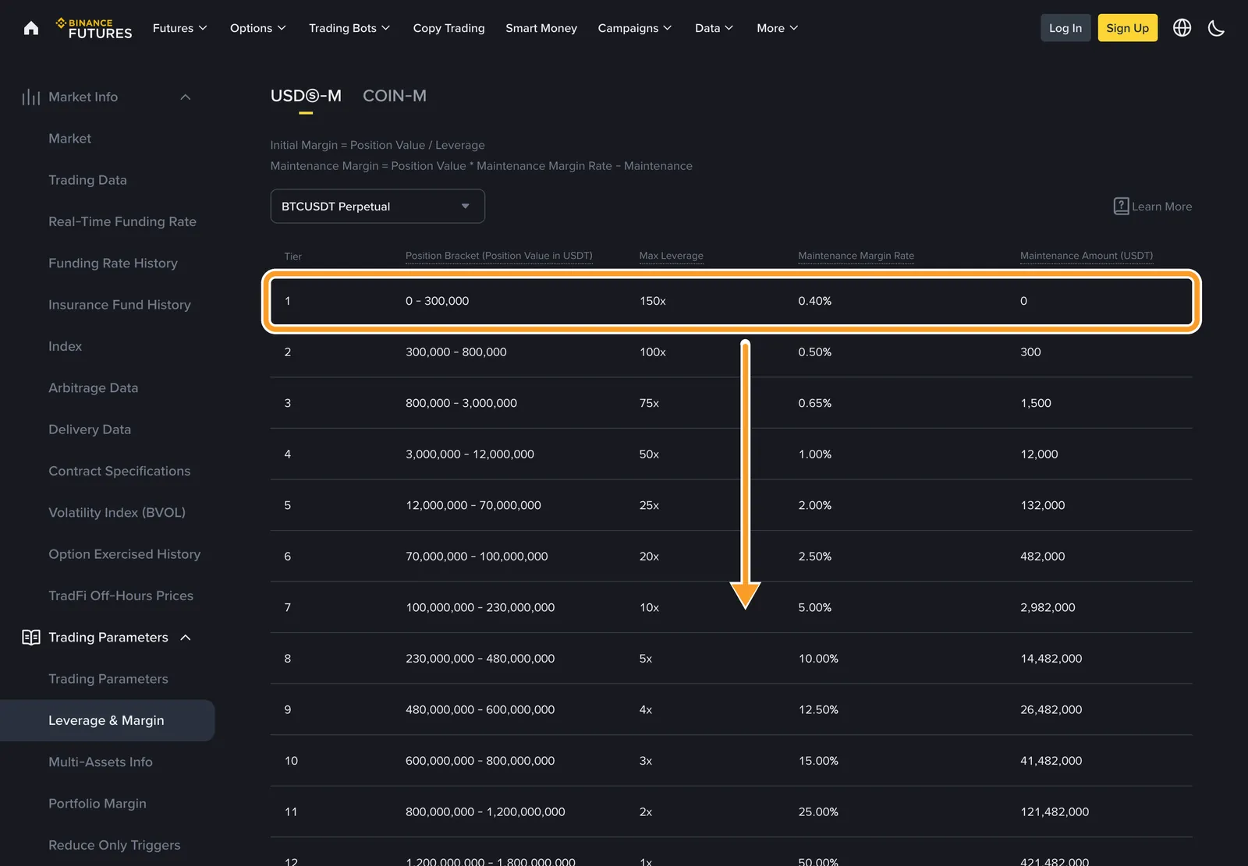Click the 1.00% maintenance margin rate cell
1248x866 pixels.
coord(814,454)
